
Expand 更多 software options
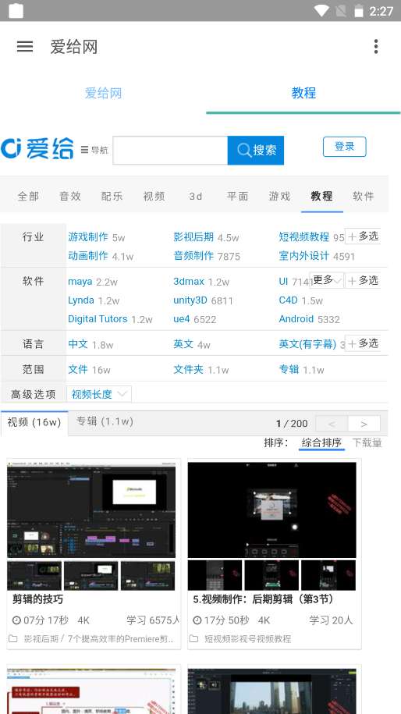coord(327,280)
